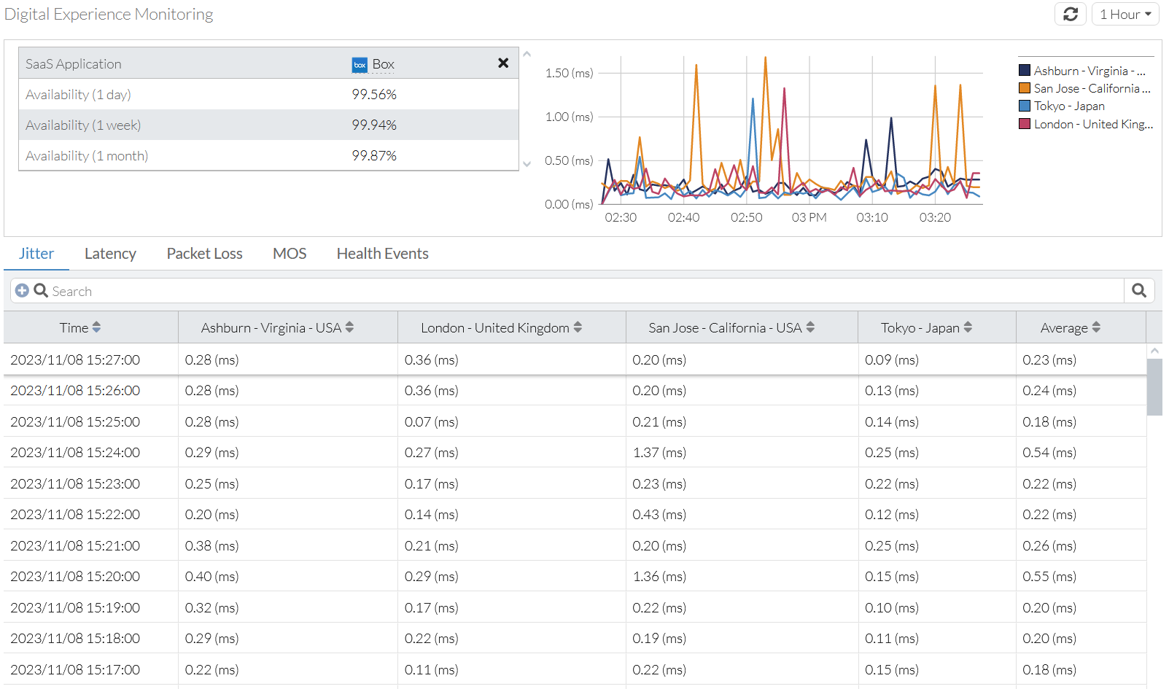Click the sort icon on the Average column
Viewport: 1169px width, 689px height.
(1097, 327)
